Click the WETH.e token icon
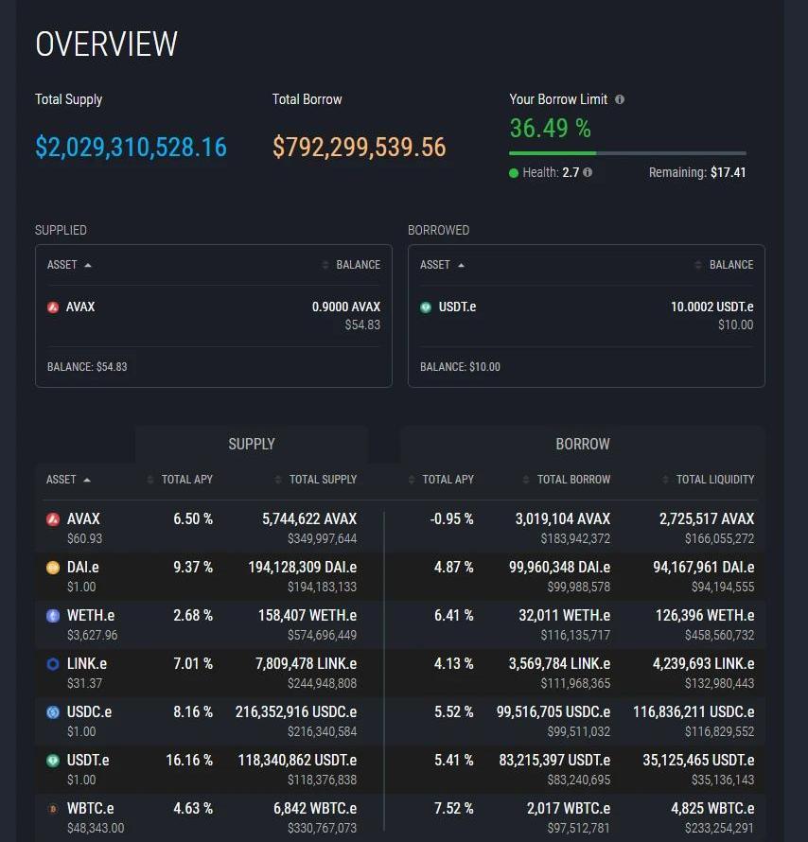Image resolution: width=808 pixels, height=842 pixels. pyautogui.click(x=53, y=616)
